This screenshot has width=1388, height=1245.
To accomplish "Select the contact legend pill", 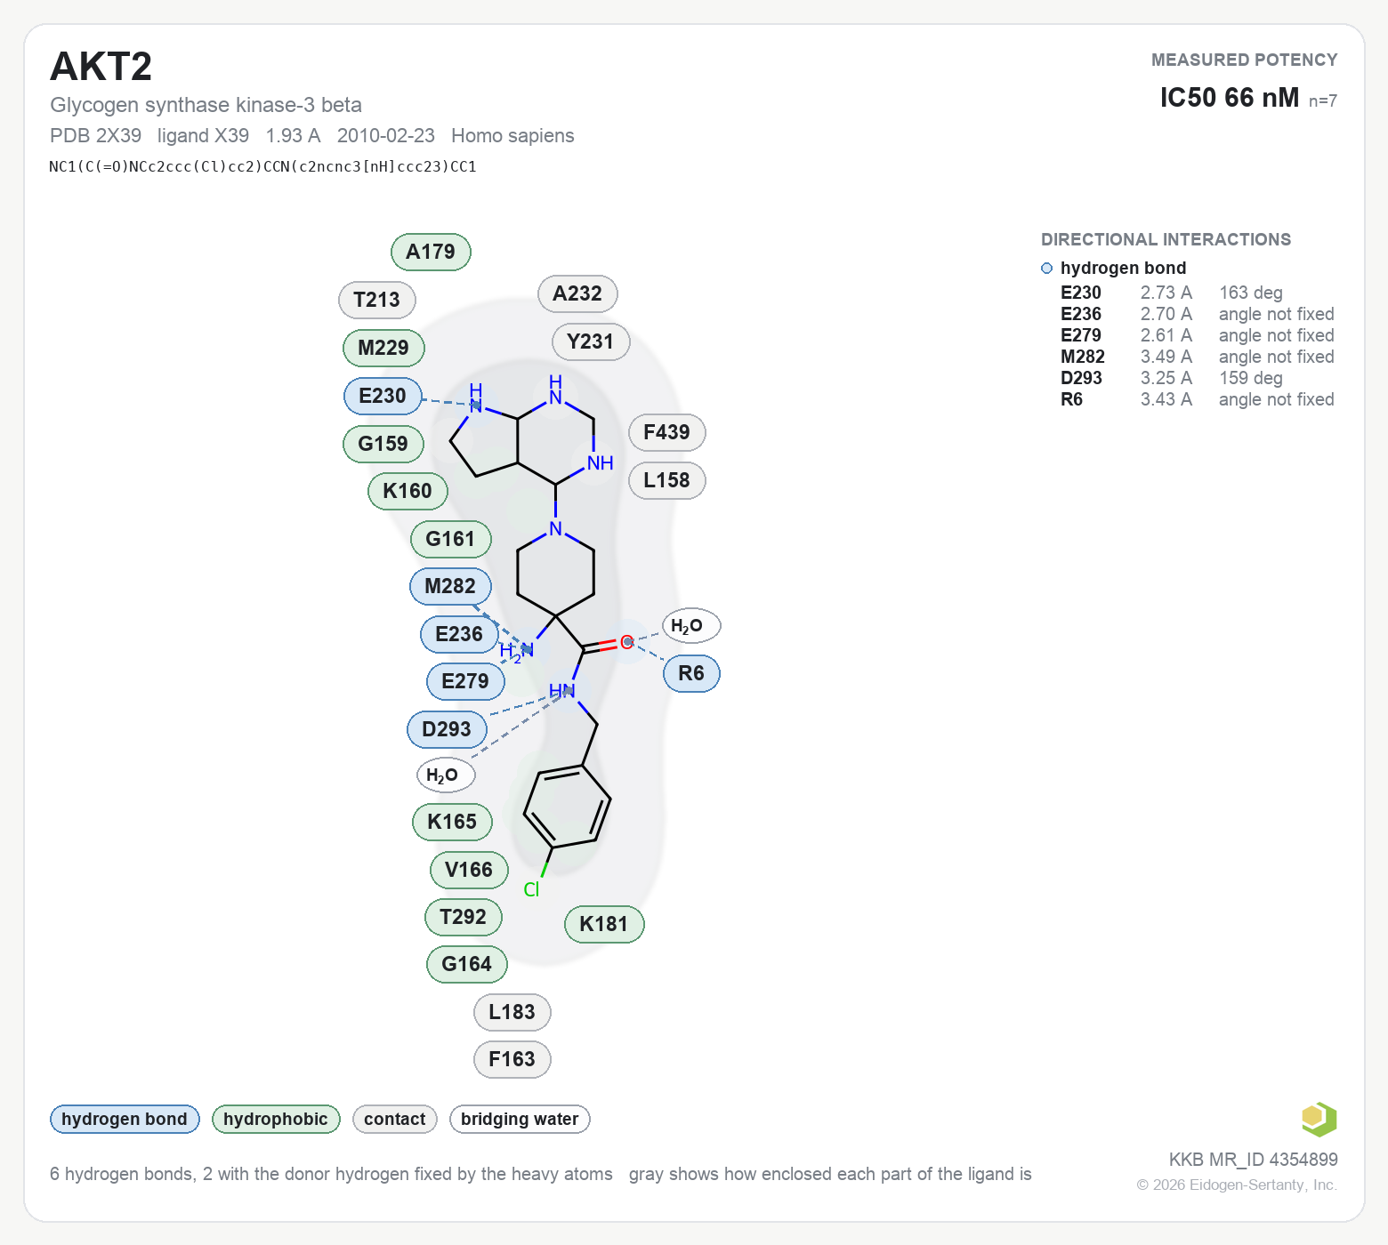I will (395, 1119).
